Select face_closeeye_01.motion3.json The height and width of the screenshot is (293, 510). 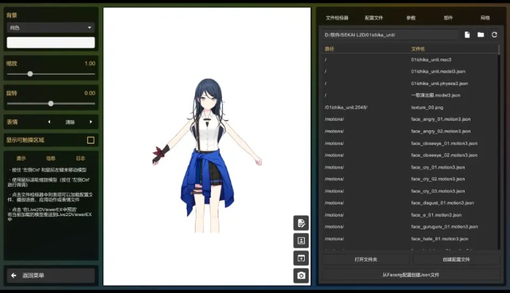click(x=444, y=144)
